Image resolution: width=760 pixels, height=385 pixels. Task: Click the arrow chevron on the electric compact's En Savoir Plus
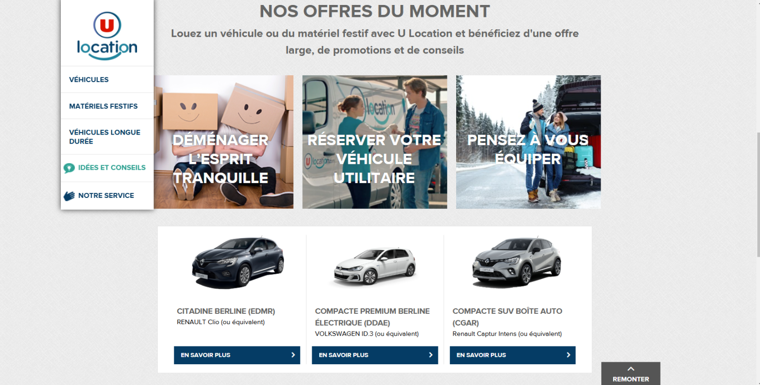[x=430, y=355]
